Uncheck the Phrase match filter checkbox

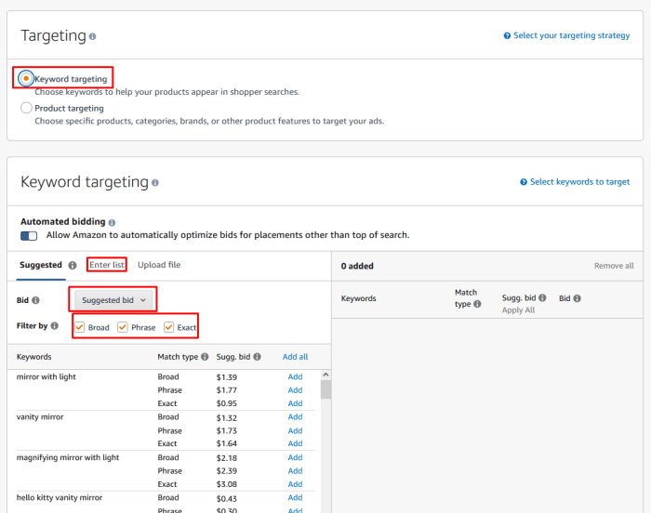coord(123,327)
